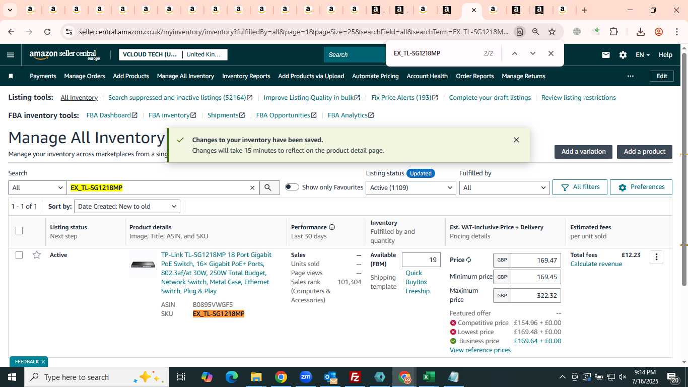Open the Seller Central settings gear
The image size is (688, 387).
point(623,55)
